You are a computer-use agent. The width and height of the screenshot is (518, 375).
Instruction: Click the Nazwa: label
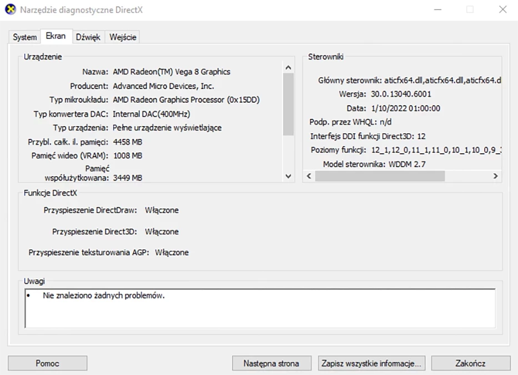coord(95,72)
